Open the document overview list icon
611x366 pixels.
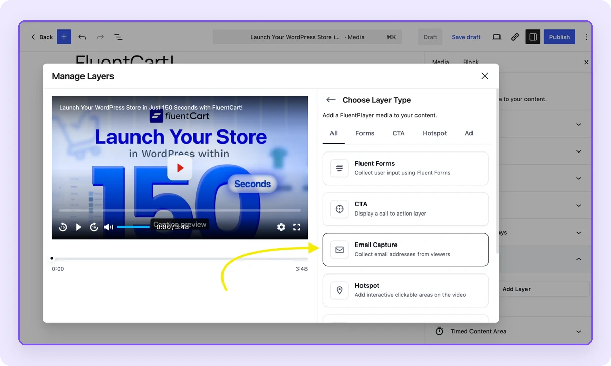click(118, 37)
